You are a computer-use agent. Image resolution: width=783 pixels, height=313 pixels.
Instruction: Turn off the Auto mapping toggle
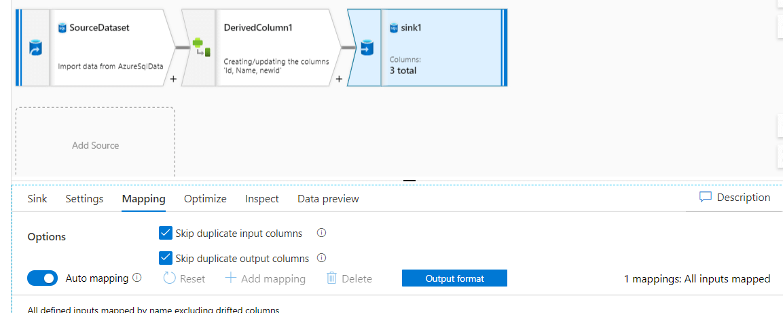pyautogui.click(x=42, y=278)
